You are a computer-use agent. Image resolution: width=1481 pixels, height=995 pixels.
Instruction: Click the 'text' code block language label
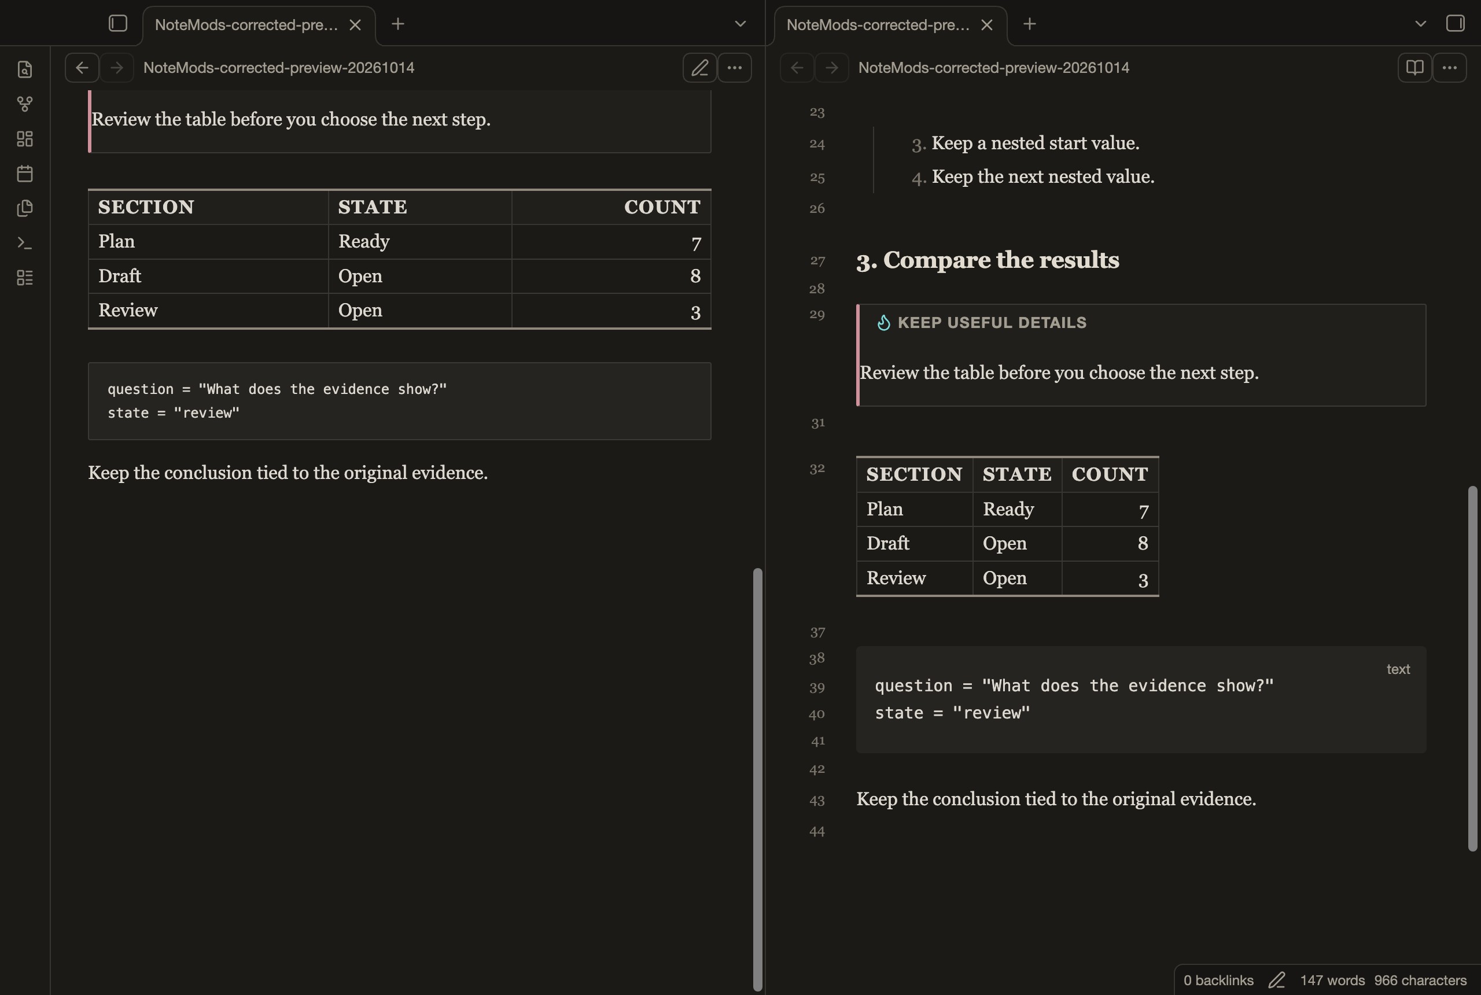click(x=1398, y=669)
